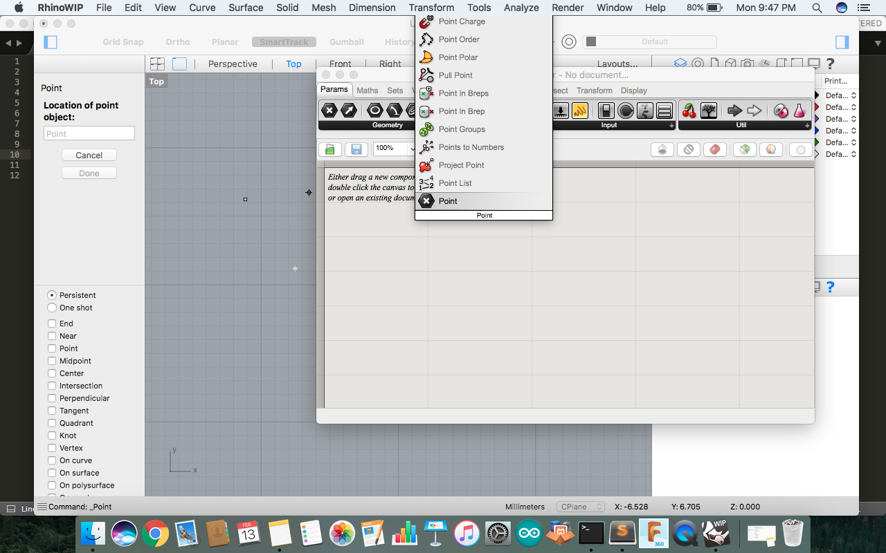Pick the pink capsule icon in Util
Viewport: 886px width, 553px height.
(780, 111)
